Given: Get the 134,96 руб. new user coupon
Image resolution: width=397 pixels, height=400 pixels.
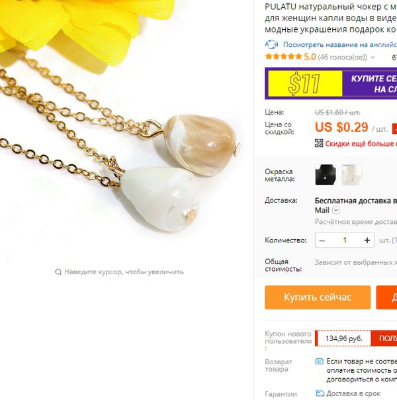Looking at the screenshot, I should click(x=344, y=338).
